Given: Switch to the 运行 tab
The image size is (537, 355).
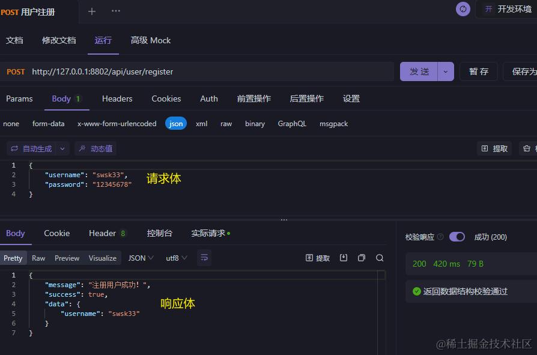Looking at the screenshot, I should click(103, 40).
